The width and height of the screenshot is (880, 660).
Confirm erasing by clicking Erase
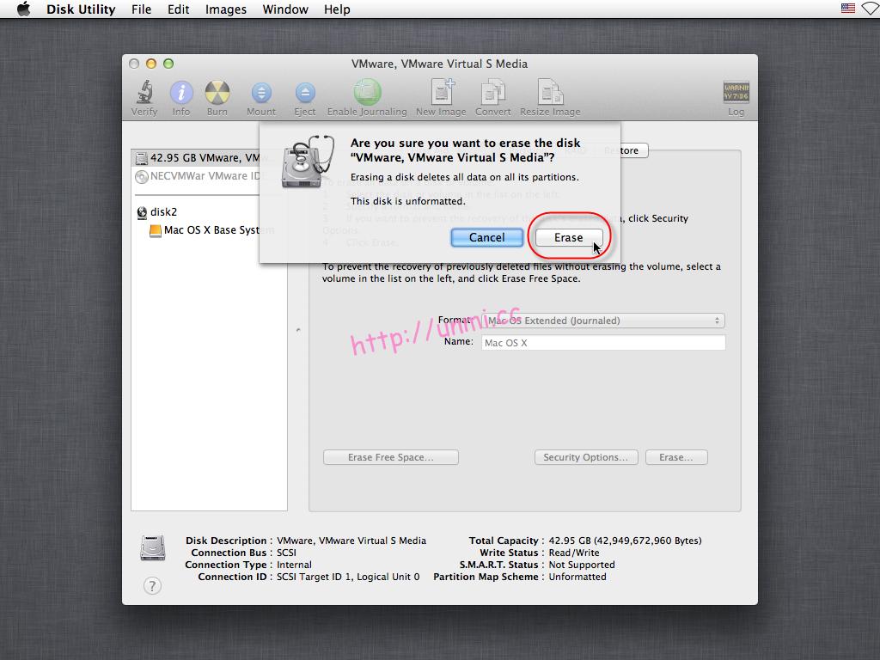[x=567, y=237]
